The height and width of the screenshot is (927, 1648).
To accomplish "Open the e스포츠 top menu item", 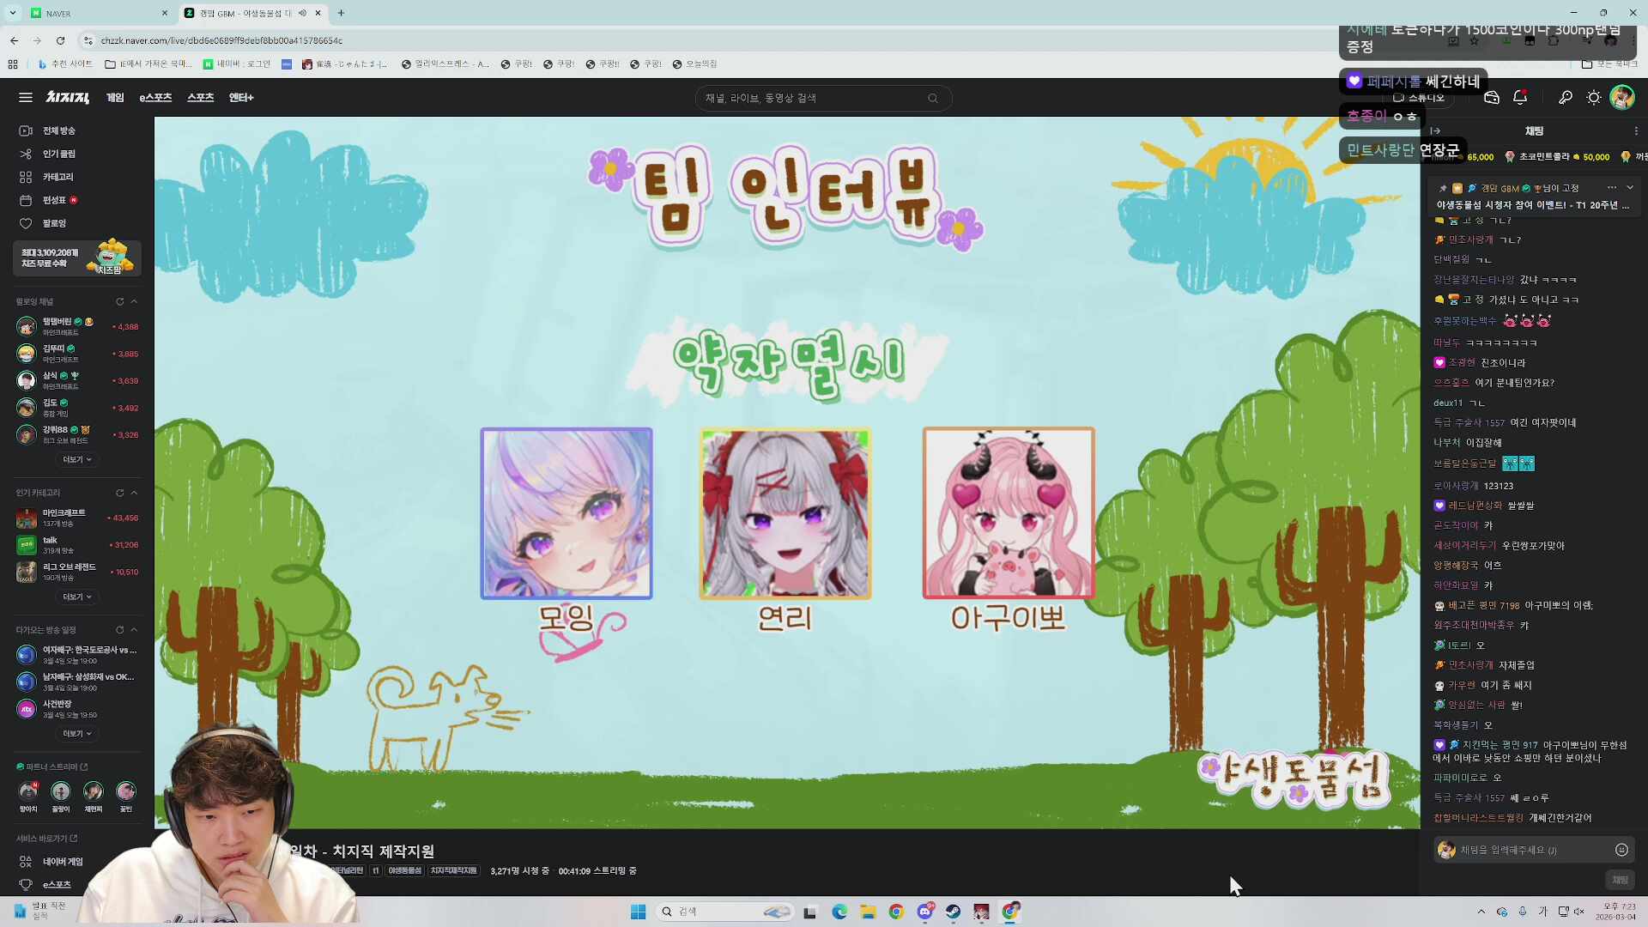I will tap(155, 98).
